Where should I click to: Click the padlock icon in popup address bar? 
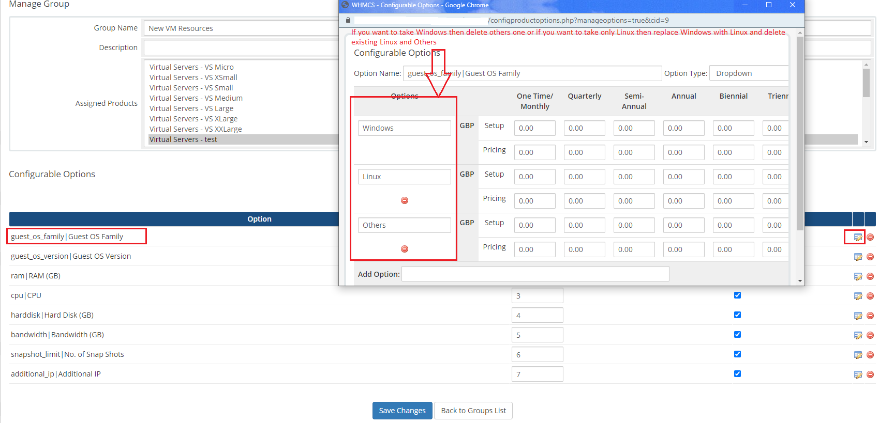(x=348, y=20)
